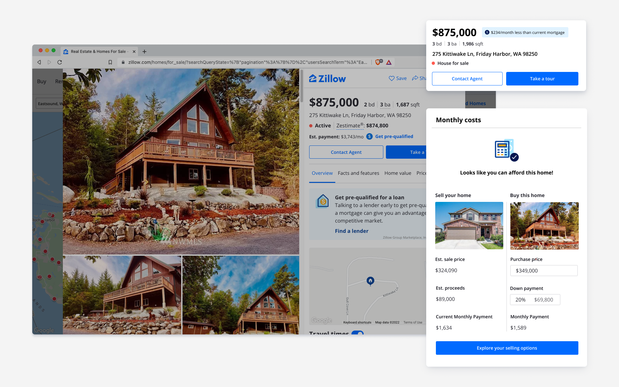Click the Zillow listing address 275 Kittiwake Ln
The image size is (619, 387).
(x=360, y=115)
